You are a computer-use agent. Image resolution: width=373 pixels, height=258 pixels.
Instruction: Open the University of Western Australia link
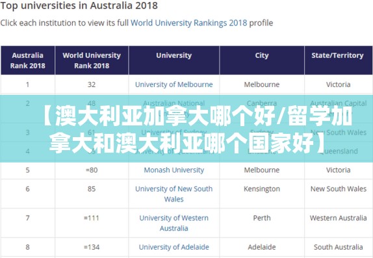click(x=174, y=223)
